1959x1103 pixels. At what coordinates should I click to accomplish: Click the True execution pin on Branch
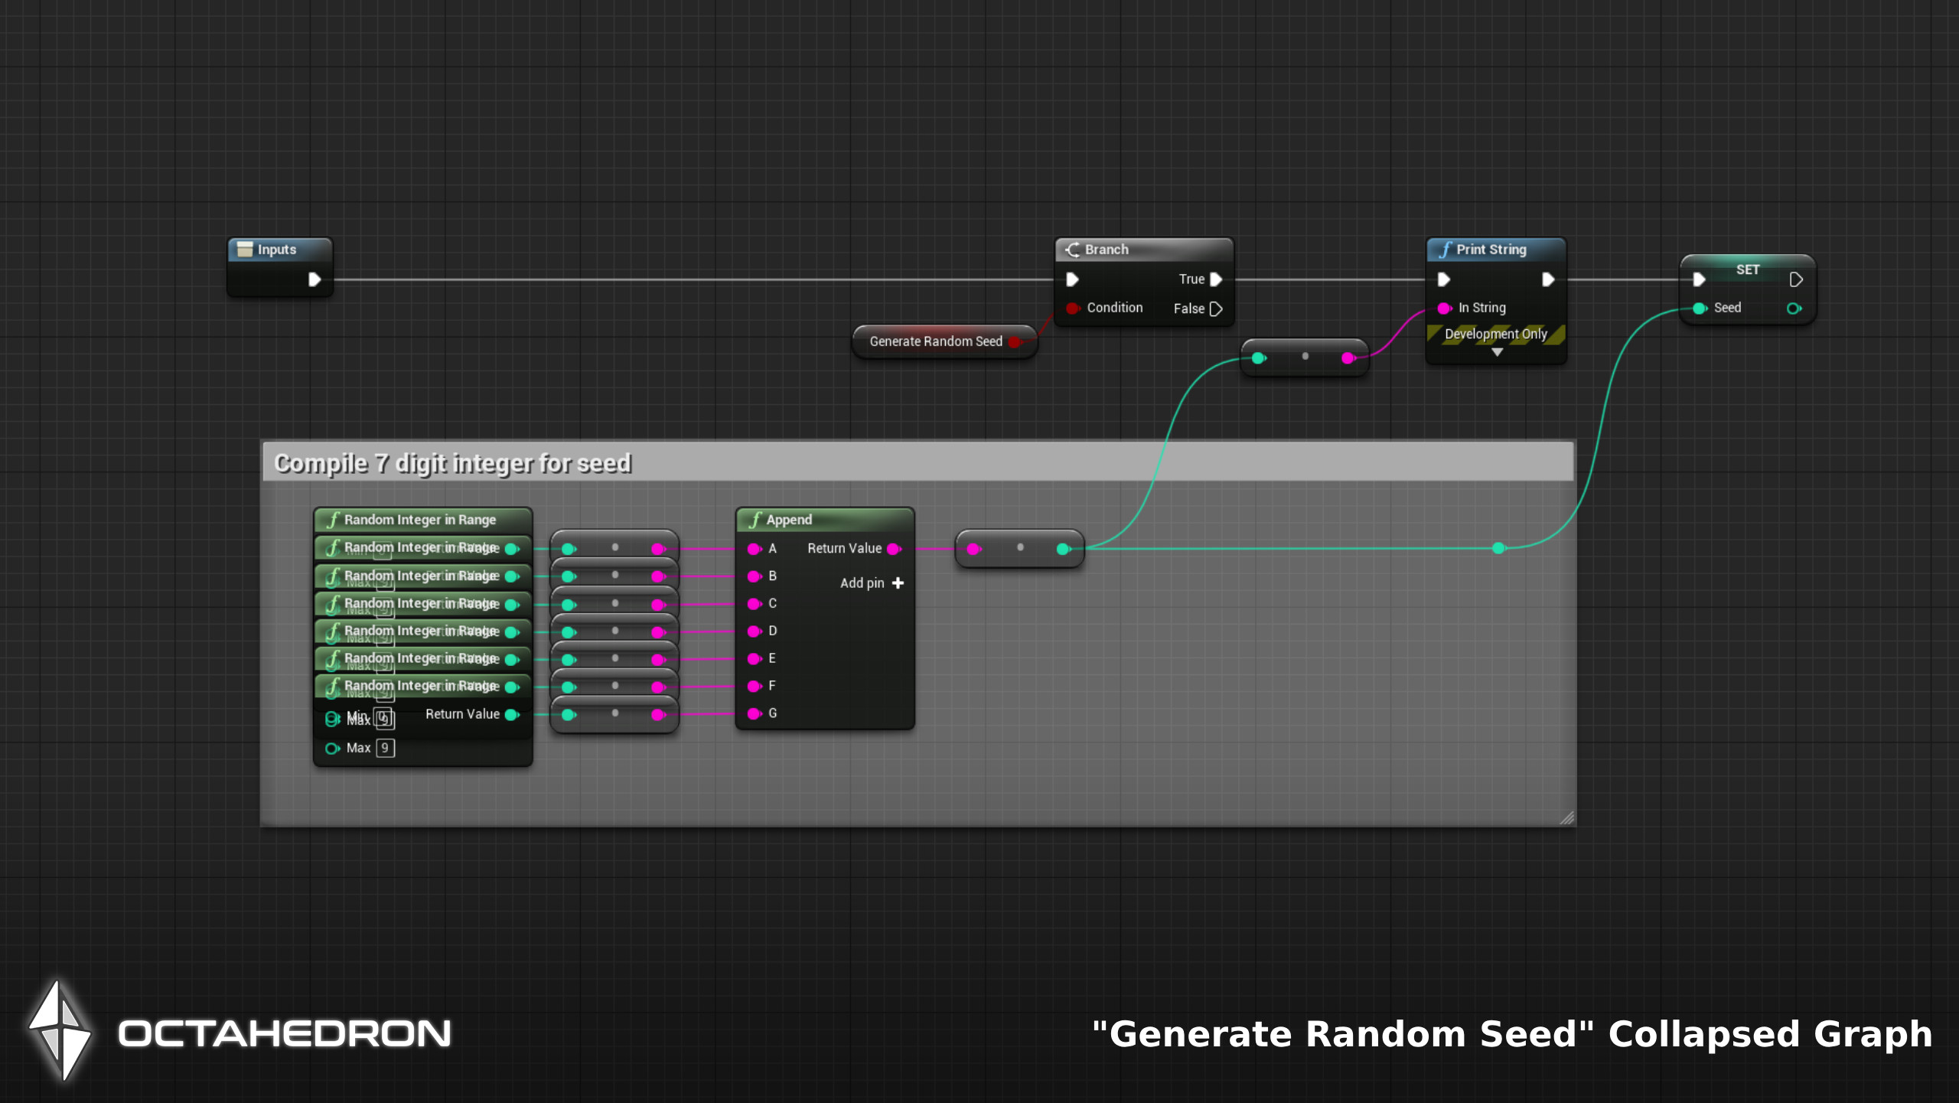[x=1215, y=279]
